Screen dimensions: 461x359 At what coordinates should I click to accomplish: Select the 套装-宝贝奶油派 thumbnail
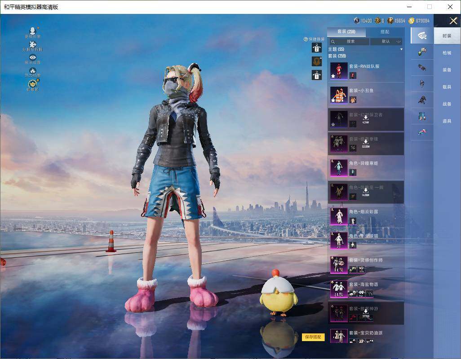click(339, 337)
